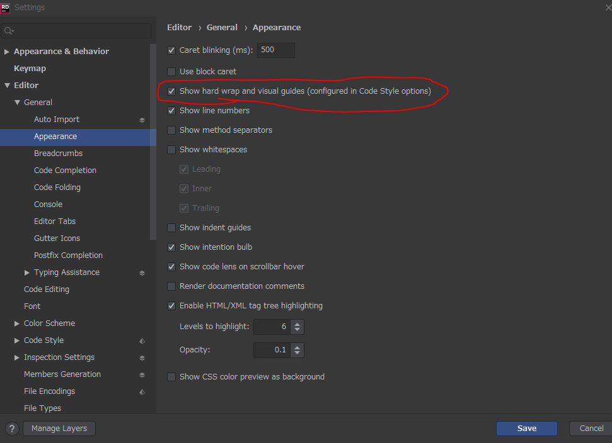Click the layers icon beside Inspection Settings

(142, 357)
